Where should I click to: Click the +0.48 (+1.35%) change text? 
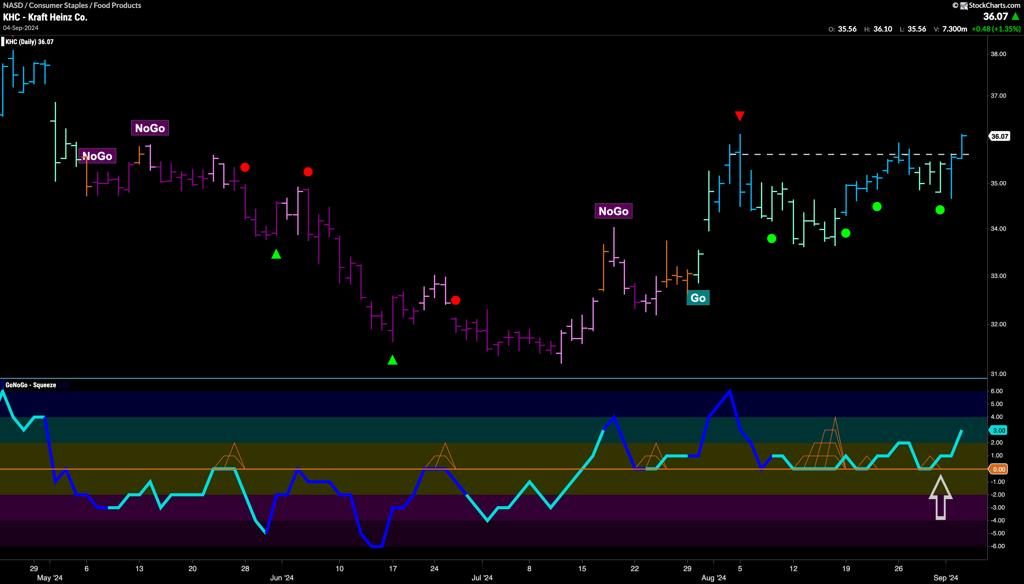pyautogui.click(x=996, y=29)
